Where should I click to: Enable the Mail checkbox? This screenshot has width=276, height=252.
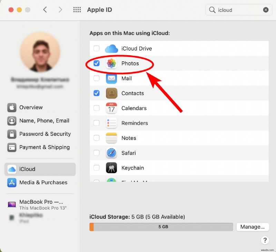tap(97, 78)
